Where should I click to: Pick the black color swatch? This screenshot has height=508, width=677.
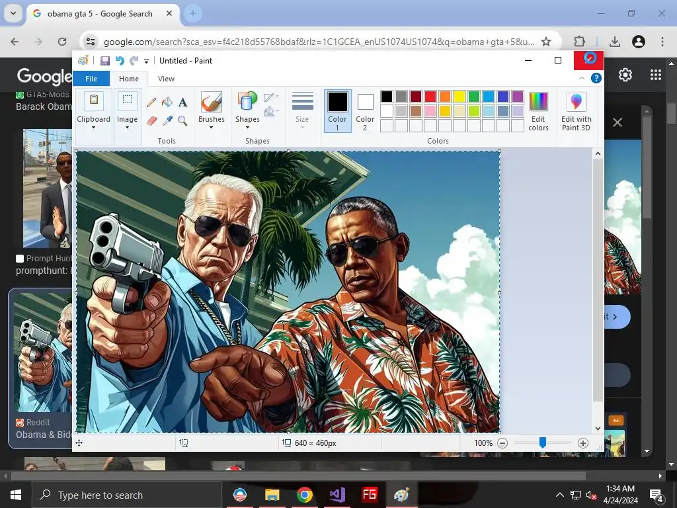pyautogui.click(x=387, y=97)
